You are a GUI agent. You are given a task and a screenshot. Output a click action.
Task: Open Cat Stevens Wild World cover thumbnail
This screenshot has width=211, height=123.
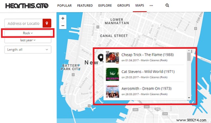[113, 74]
